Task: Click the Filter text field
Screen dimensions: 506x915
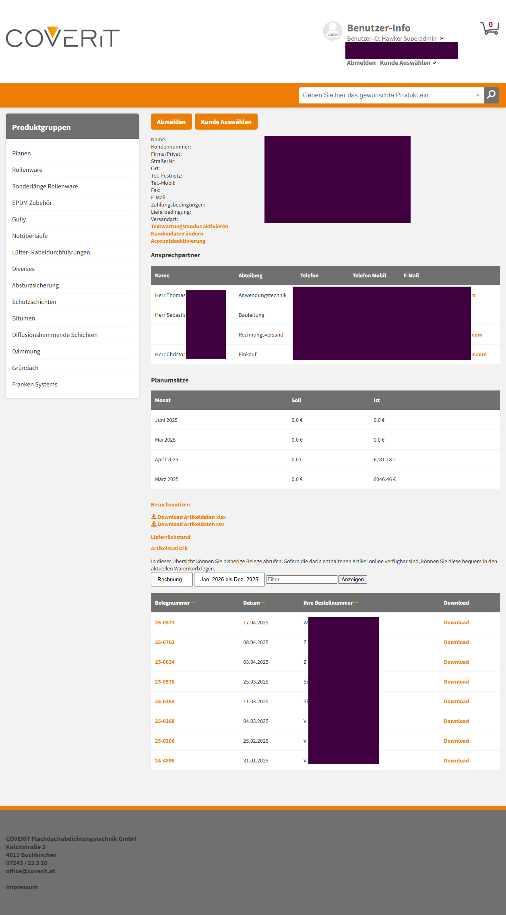Action: coord(302,580)
